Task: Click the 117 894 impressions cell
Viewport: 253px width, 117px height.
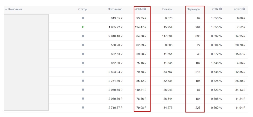Action: click(167, 36)
